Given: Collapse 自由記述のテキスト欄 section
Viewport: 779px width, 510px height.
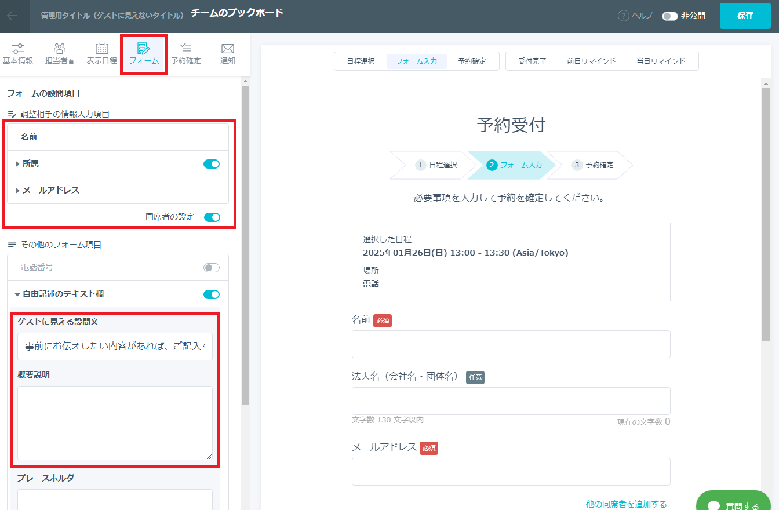Looking at the screenshot, I should tap(17, 294).
